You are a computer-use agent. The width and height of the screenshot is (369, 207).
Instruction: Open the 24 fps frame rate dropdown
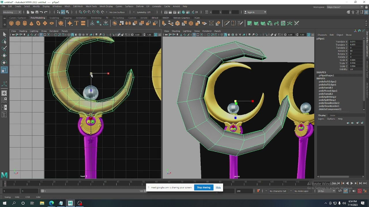coord(326,191)
